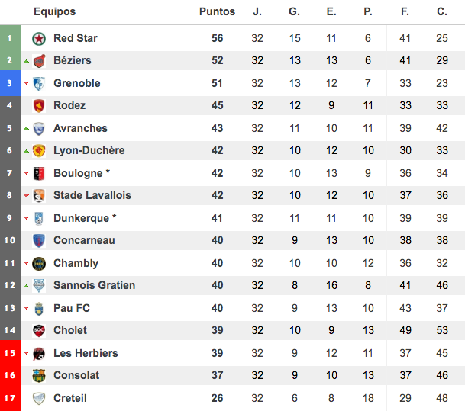Select Creteil's points value 26
Image resolution: width=465 pixels, height=411 pixels.
[x=217, y=398]
